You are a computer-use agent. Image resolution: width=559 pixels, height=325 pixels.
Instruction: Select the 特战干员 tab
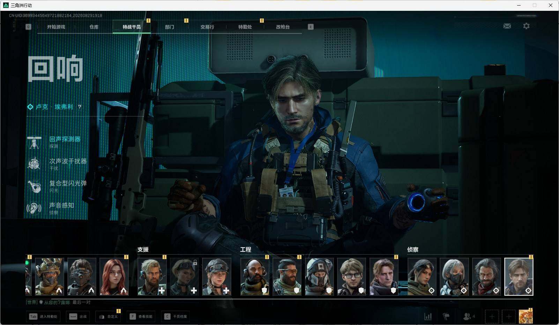pyautogui.click(x=132, y=27)
